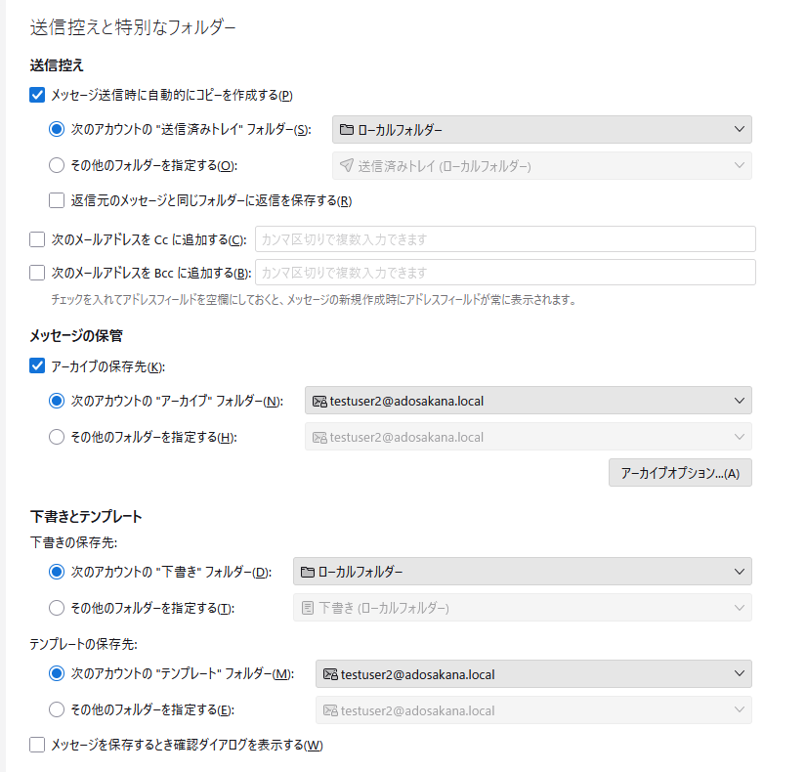Screen dimensions: 806x772
Task: Click the paper plane Sent tray icon
Action: [347, 166]
